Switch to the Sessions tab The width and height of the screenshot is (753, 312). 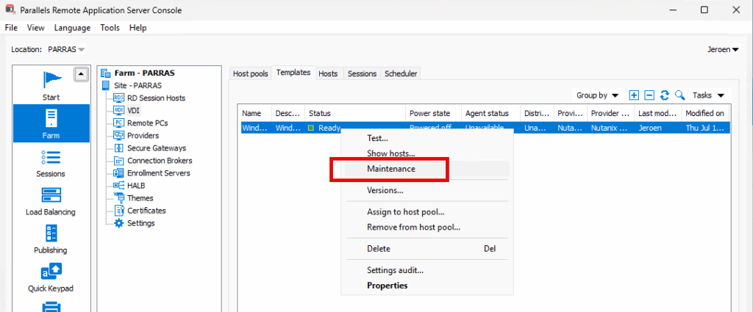tap(362, 74)
